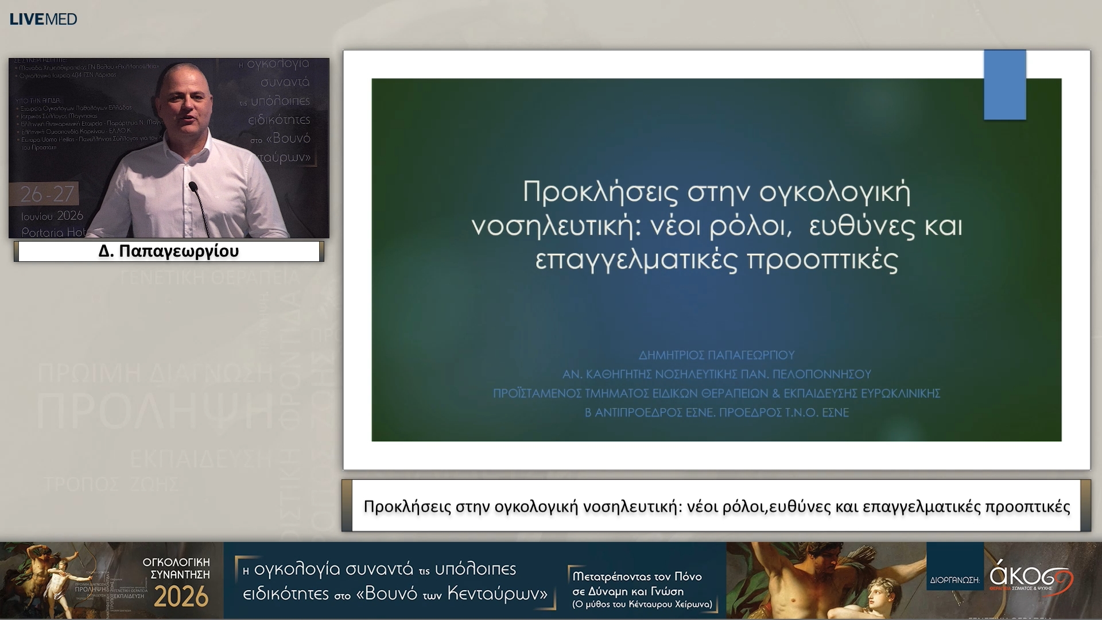Viewport: 1102px width, 620px height.
Task: Click the banner text ογκολογία συναντά τις υπόλοιπες ειδικότητες
Action: coord(396,581)
